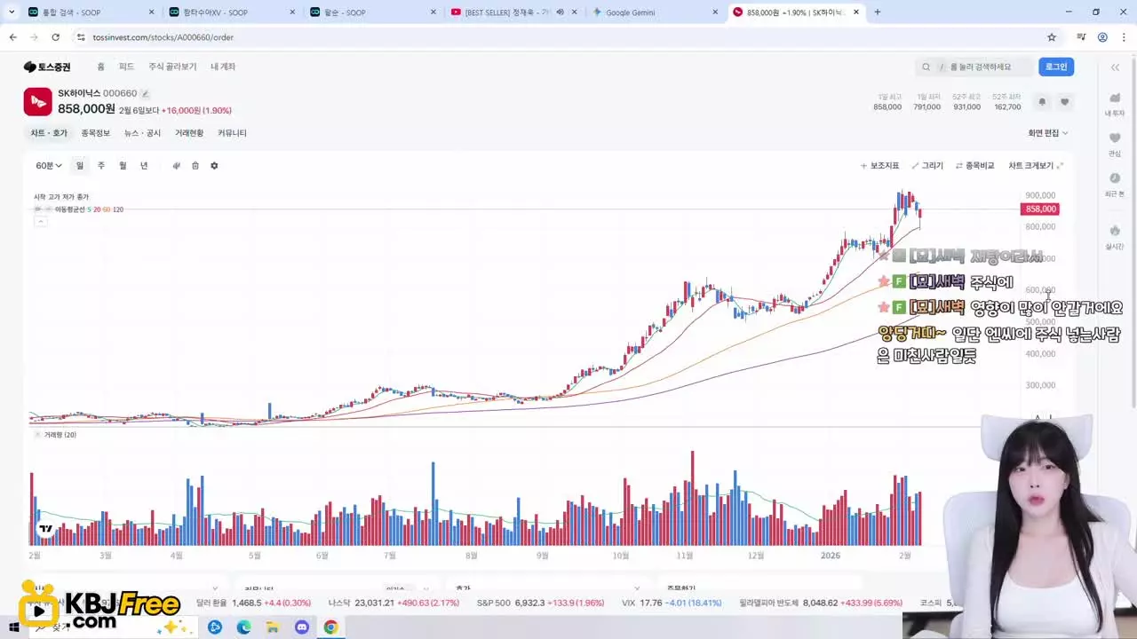This screenshot has width=1137, height=639.
Task: Open File Explorer from the taskbar
Action: point(273,627)
